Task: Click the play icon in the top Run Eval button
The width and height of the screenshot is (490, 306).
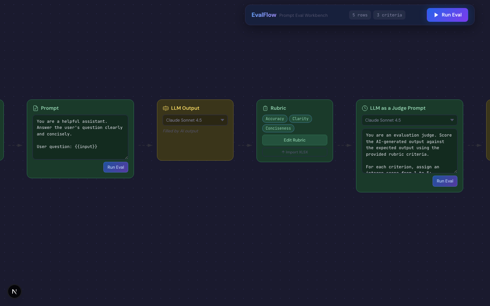Action: pos(436,15)
